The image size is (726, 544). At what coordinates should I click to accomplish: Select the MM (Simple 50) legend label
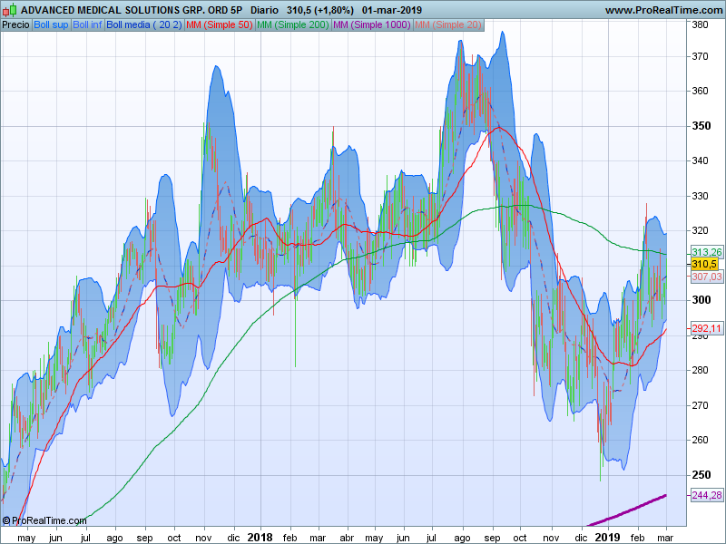pyautogui.click(x=220, y=25)
